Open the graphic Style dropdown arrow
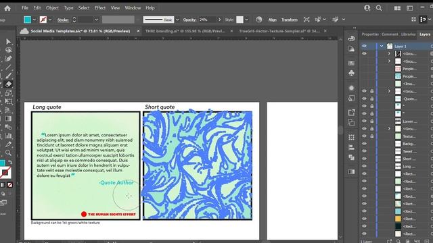433x243 pixels. pyautogui.click(x=246, y=20)
